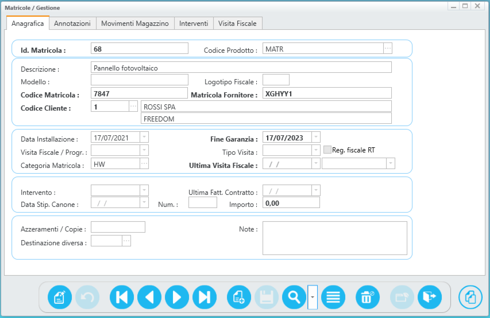This screenshot has height=318, width=490.
Task: Open the small arrow next to search
Action: click(312, 297)
